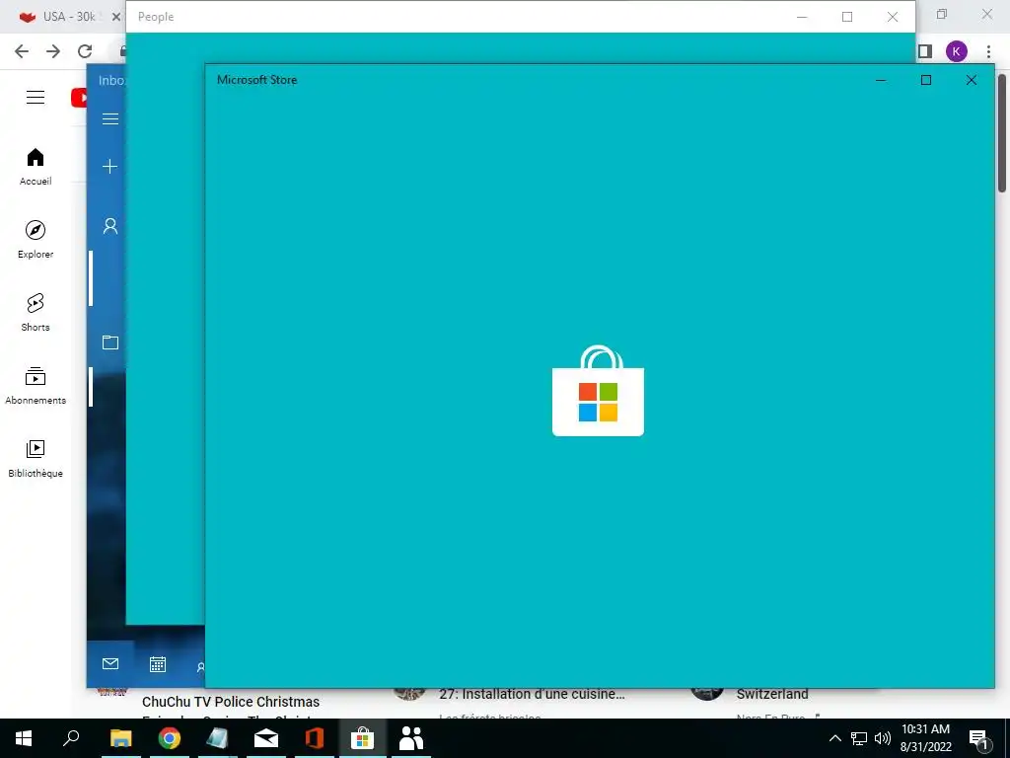
Task: Open Action Center notifications icon
Action: [x=978, y=738]
